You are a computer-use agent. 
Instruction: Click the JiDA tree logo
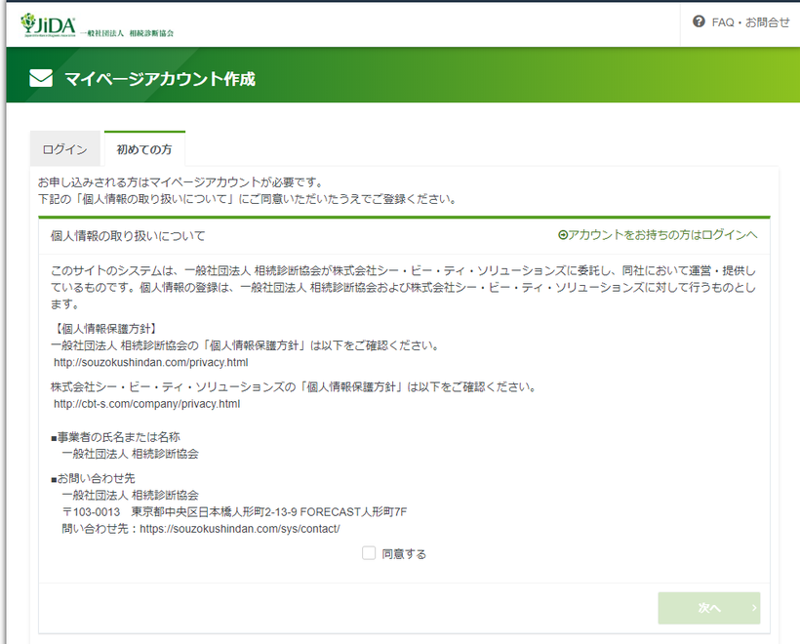coord(48,25)
